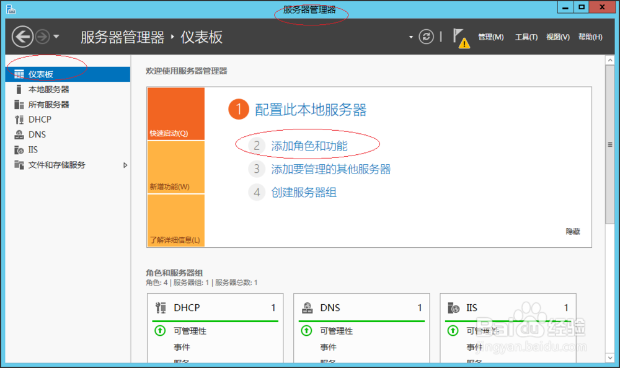Open the 管理(M) menu
The image size is (620, 368).
[x=490, y=37]
